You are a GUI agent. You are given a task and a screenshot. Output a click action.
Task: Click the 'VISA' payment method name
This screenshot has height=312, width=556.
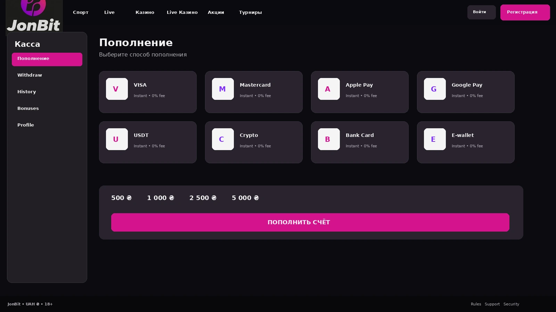140,85
